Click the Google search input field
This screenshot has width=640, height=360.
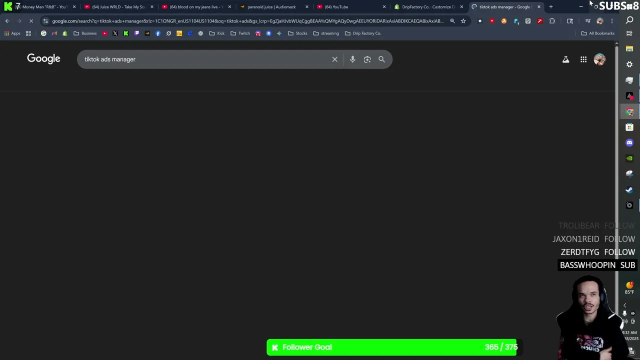205,59
